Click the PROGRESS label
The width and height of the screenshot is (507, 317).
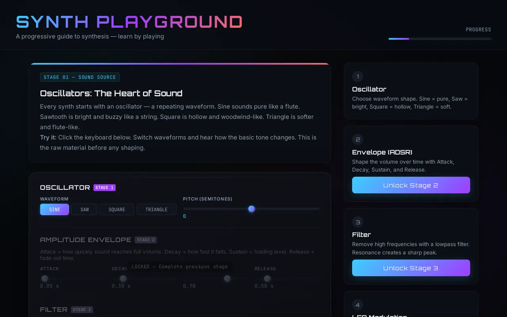tap(478, 30)
